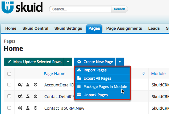Viewport: 169px width, 114px height.
Task: Click the flask icon in AccountDetailCRM row
Action: click(28, 85)
